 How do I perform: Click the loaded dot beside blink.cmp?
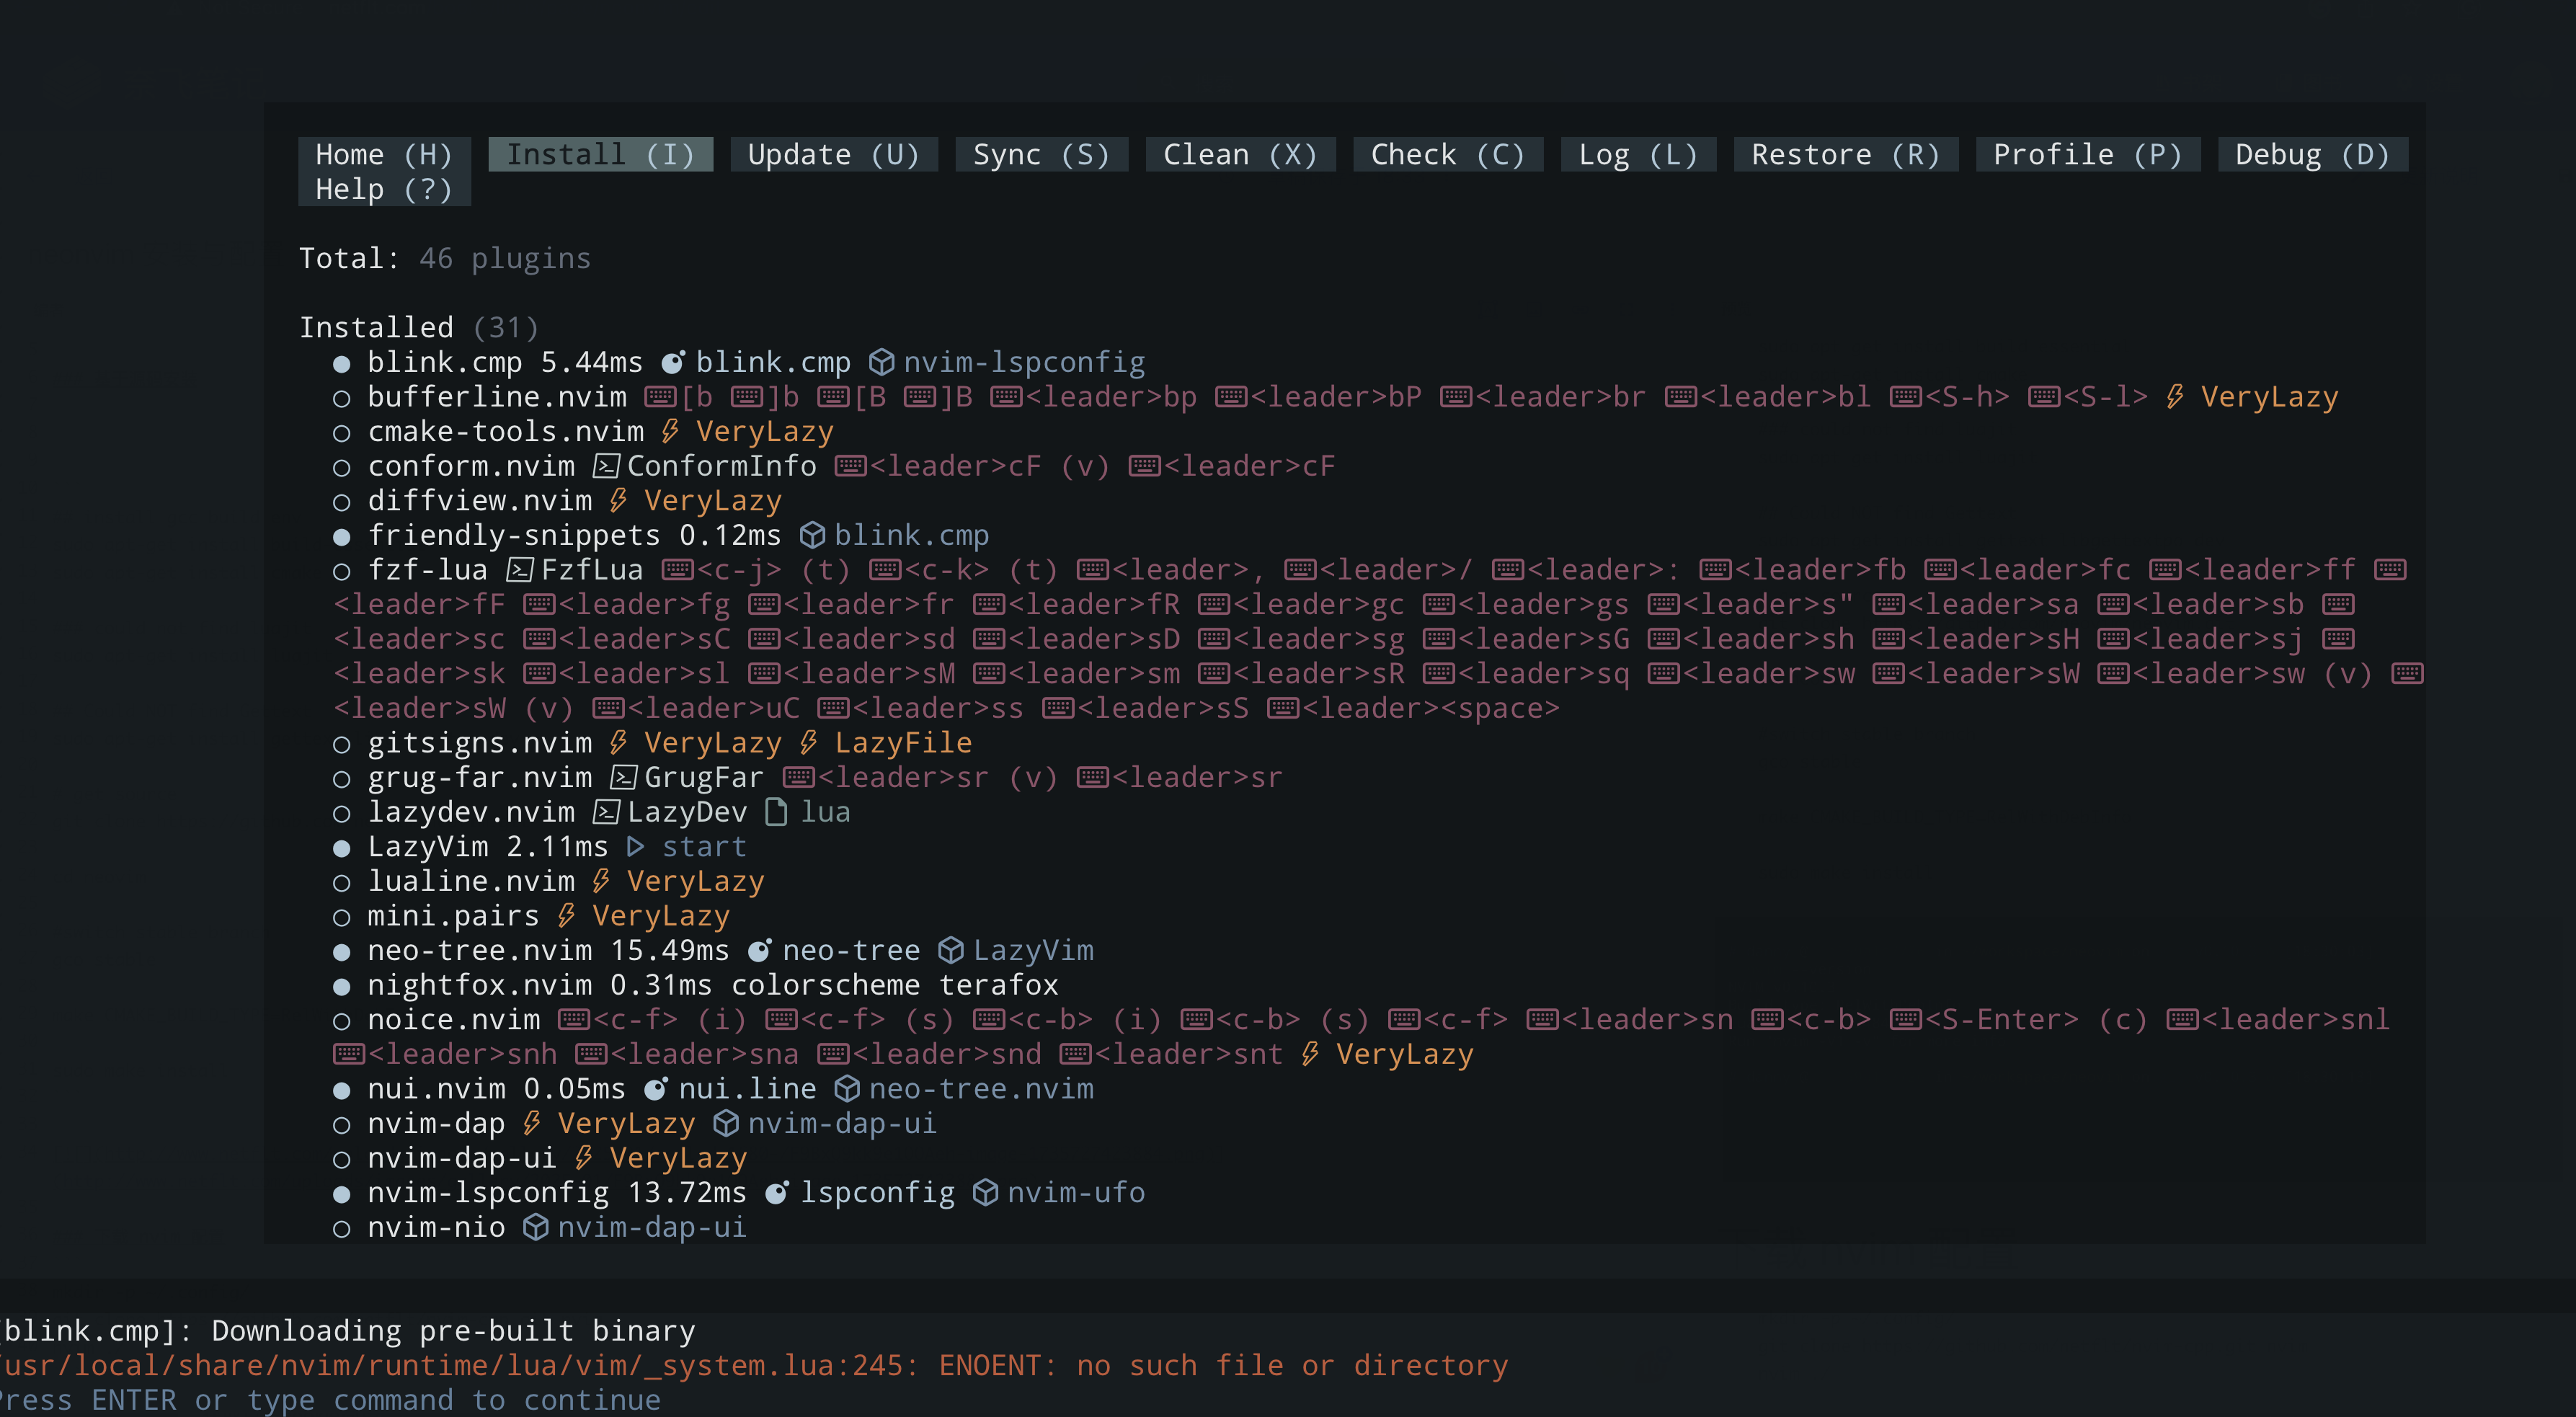click(x=342, y=364)
